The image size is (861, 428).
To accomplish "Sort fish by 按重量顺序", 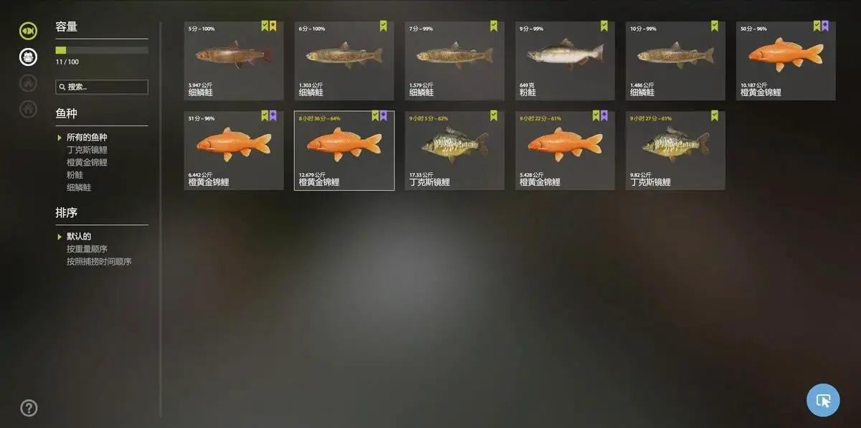I will pyautogui.click(x=87, y=249).
